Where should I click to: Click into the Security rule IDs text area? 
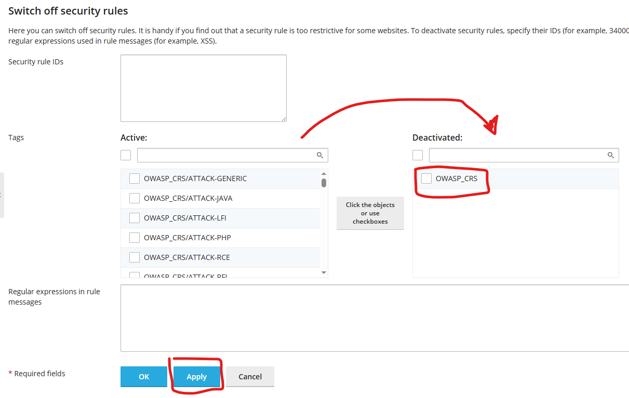pyautogui.click(x=204, y=88)
